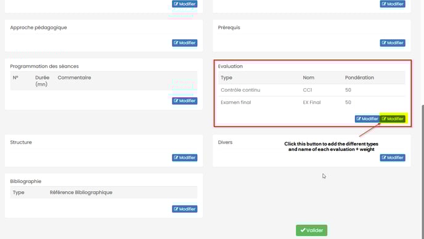Click the 'Evaluation' section title
This screenshot has width=424, height=239.
pos(230,67)
